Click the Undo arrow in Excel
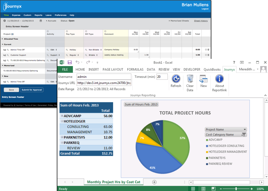 pyautogui.click(x=77, y=62)
